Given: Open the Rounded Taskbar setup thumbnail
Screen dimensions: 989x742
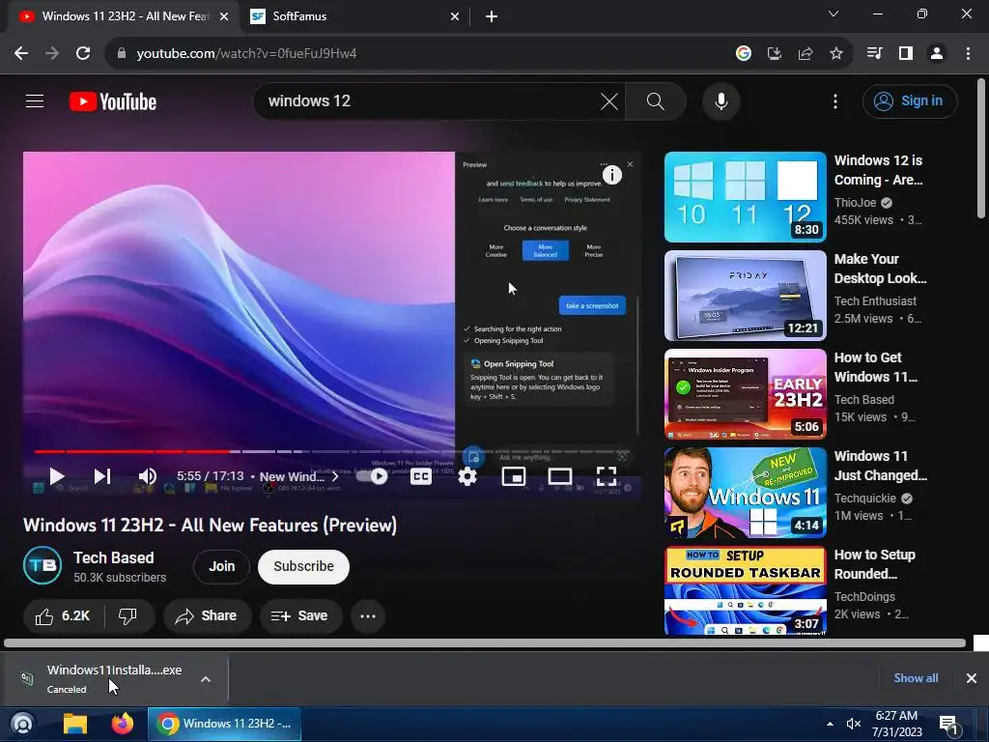Looking at the screenshot, I should pyautogui.click(x=745, y=590).
